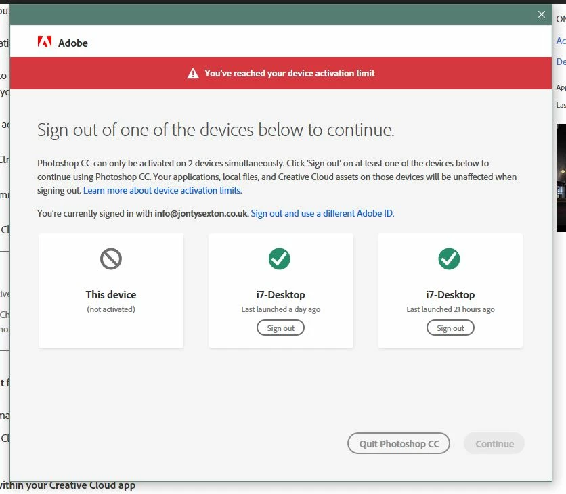Click the not-activated icon for This device
The height and width of the screenshot is (494, 566).
click(111, 259)
